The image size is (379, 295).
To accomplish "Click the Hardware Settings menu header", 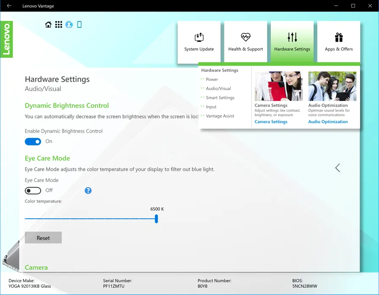I will tap(220, 70).
